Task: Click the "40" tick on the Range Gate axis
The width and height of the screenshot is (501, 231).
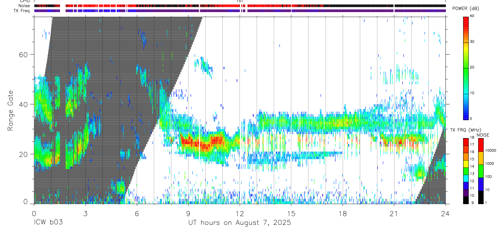Action: [x=23, y=104]
